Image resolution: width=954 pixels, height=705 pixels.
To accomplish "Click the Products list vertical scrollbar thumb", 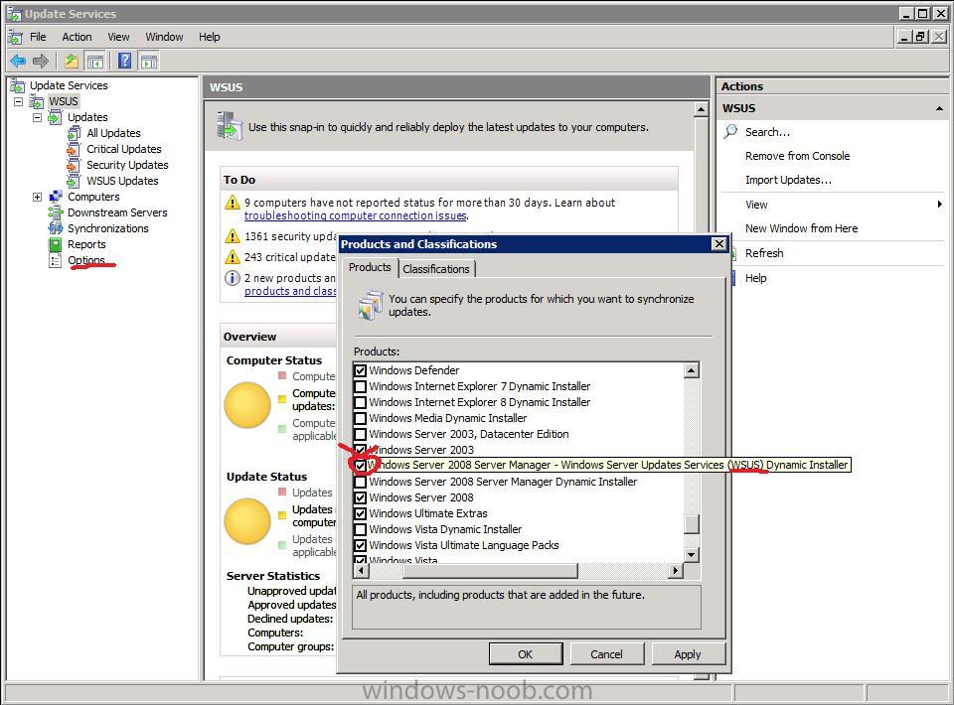I will coord(692,524).
